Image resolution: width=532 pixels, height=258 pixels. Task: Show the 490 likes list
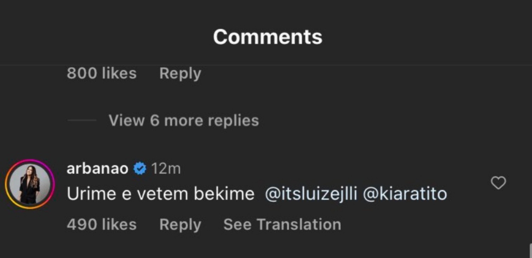(x=101, y=224)
